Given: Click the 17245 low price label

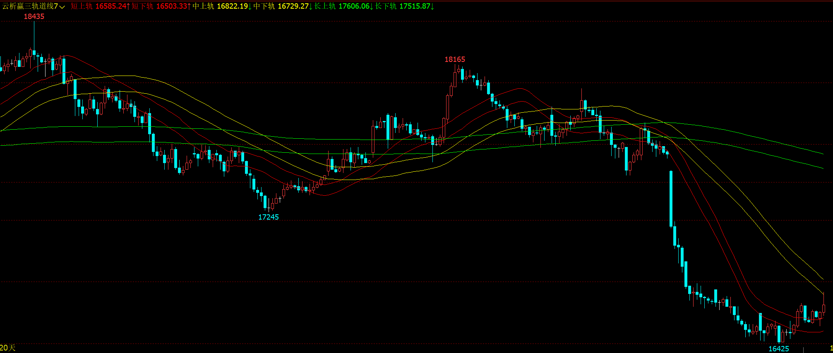Looking at the screenshot, I should pyautogui.click(x=269, y=217).
